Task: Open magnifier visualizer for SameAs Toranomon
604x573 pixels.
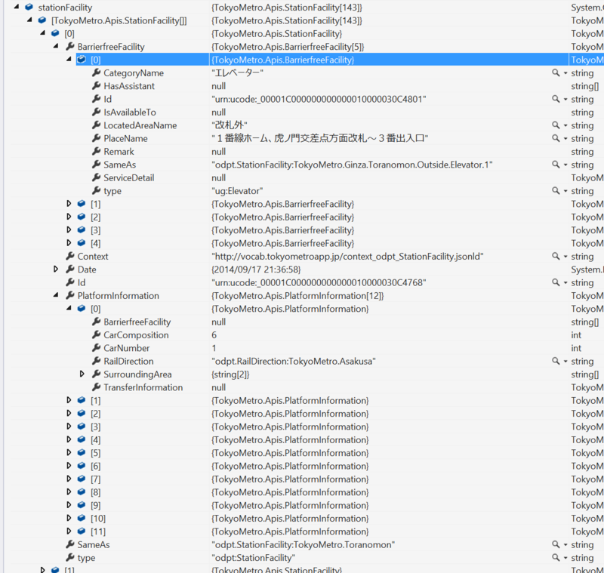Action: [556, 544]
